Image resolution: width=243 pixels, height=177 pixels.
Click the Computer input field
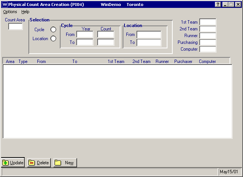(207, 49)
